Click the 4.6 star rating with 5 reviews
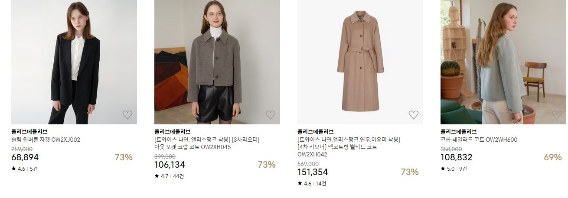 click(25, 169)
